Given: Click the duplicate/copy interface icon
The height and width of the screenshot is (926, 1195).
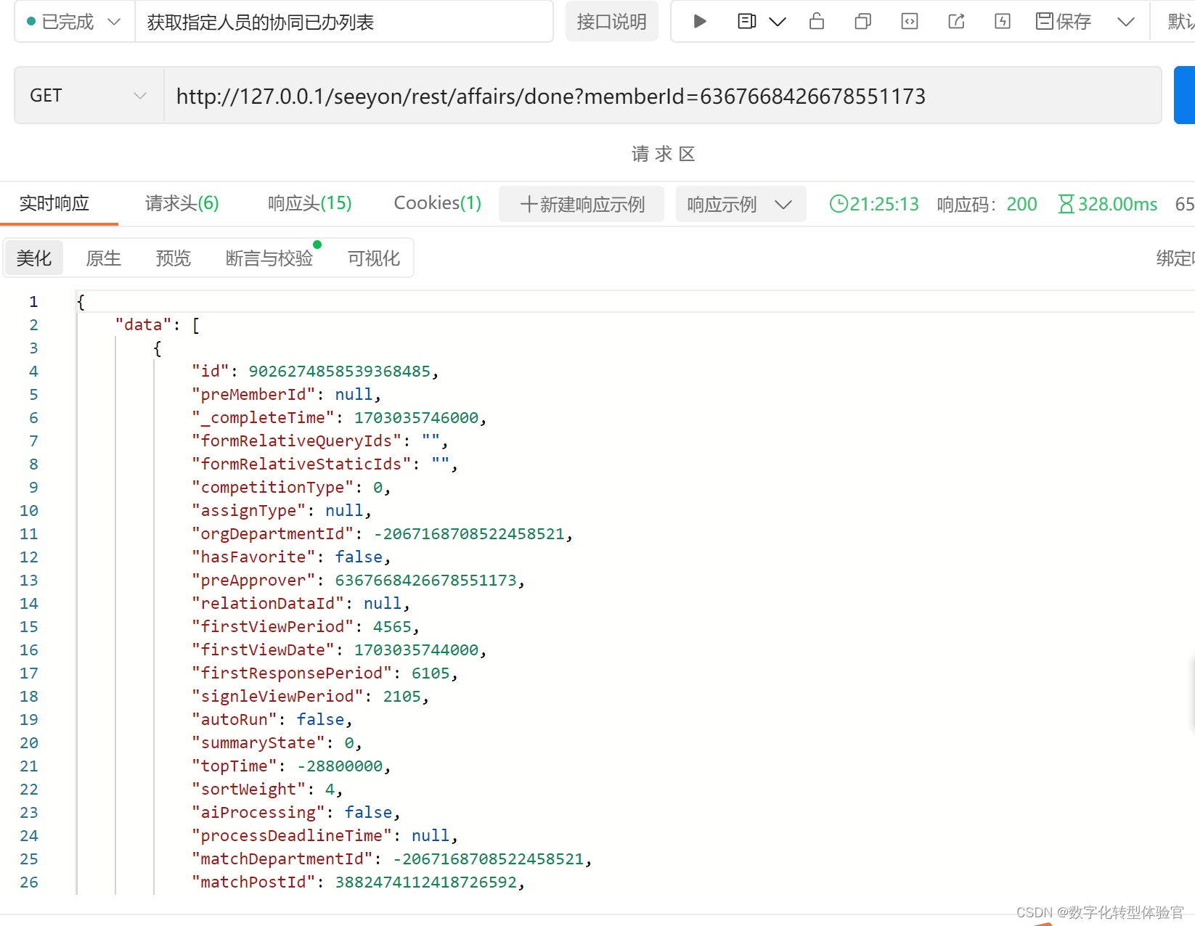Looking at the screenshot, I should pyautogui.click(x=863, y=22).
